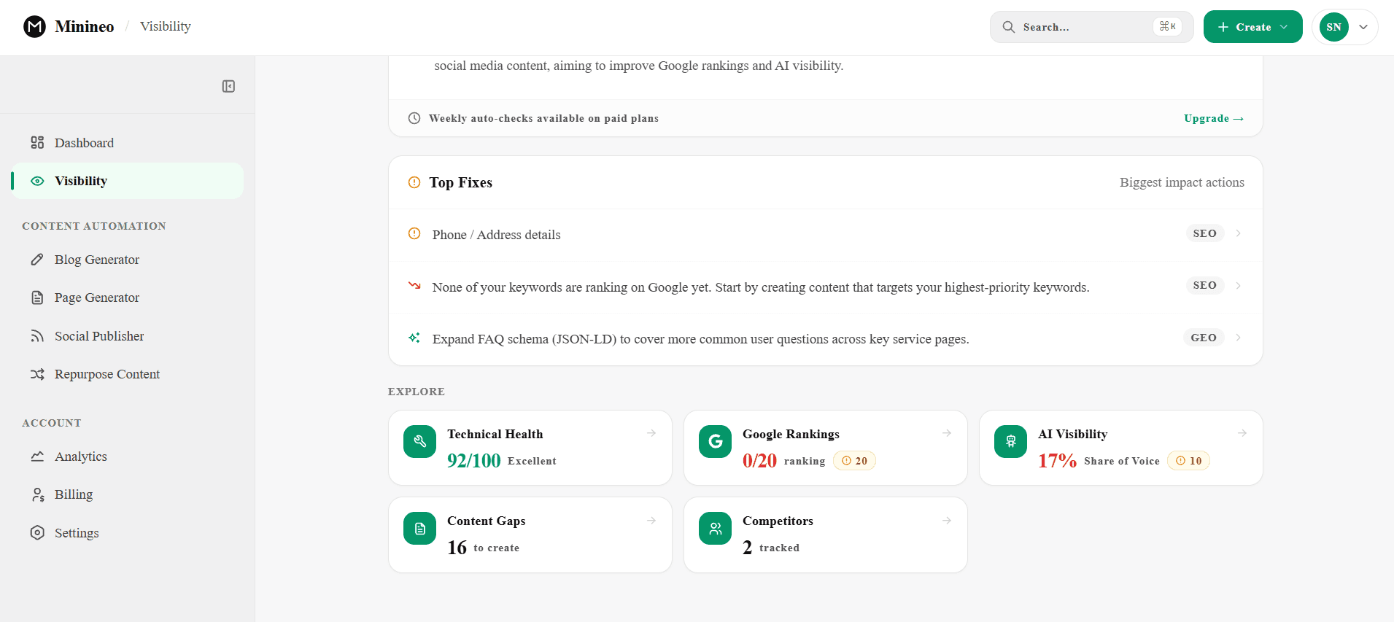Image resolution: width=1394 pixels, height=622 pixels.
Task: Select Analytics in the Account section
Action: 128,456
